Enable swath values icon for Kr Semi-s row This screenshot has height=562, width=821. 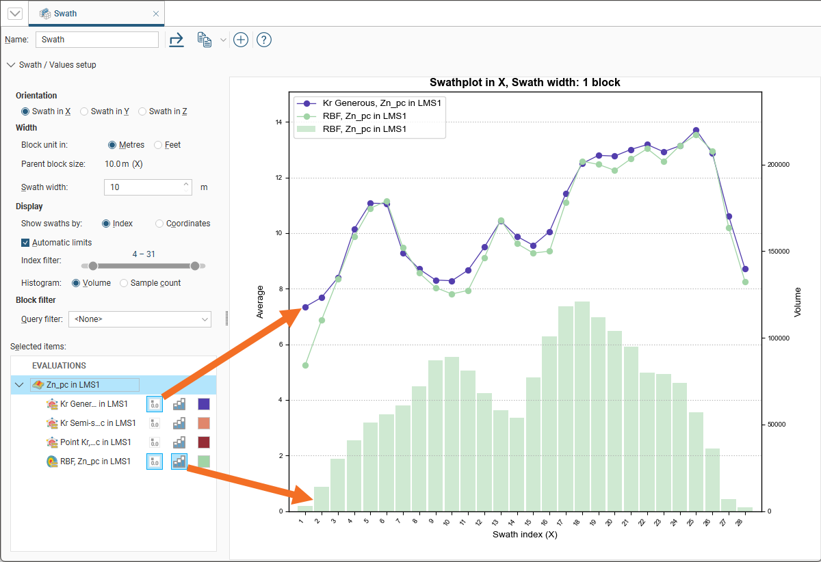click(155, 423)
